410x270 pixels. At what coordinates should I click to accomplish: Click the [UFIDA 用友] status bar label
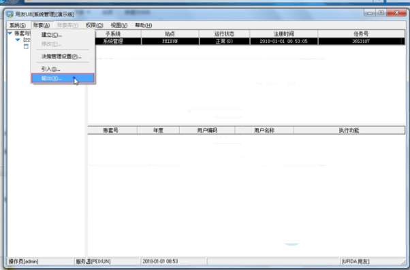tap(356, 261)
